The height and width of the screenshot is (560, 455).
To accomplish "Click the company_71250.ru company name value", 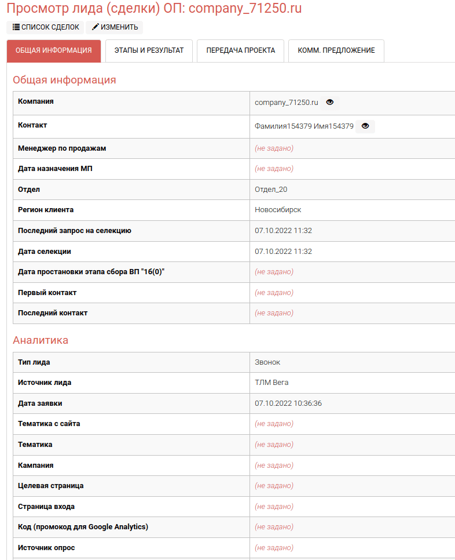I will tap(287, 103).
